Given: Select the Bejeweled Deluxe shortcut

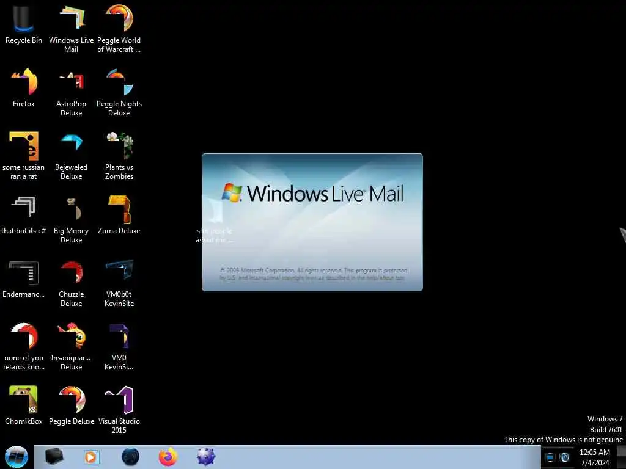Looking at the screenshot, I should click(x=71, y=156).
